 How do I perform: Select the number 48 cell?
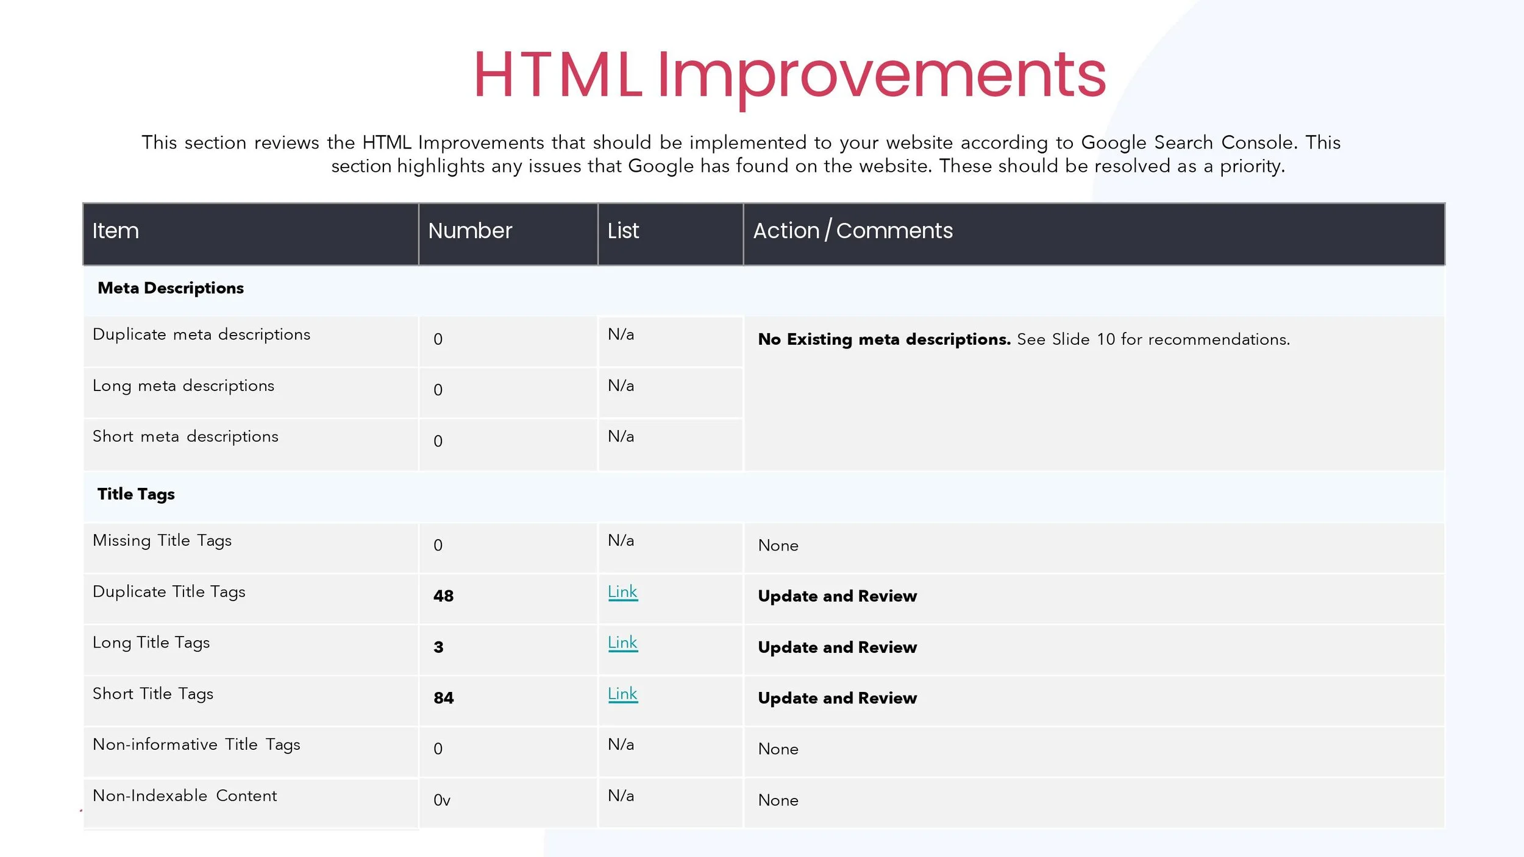pyautogui.click(x=443, y=596)
